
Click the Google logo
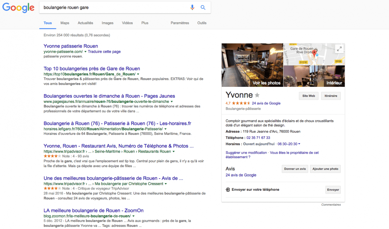18,7
